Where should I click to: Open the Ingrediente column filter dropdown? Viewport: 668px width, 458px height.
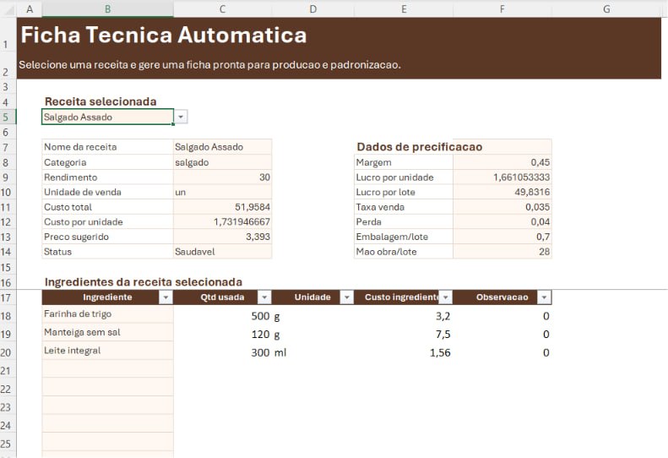coord(166,297)
